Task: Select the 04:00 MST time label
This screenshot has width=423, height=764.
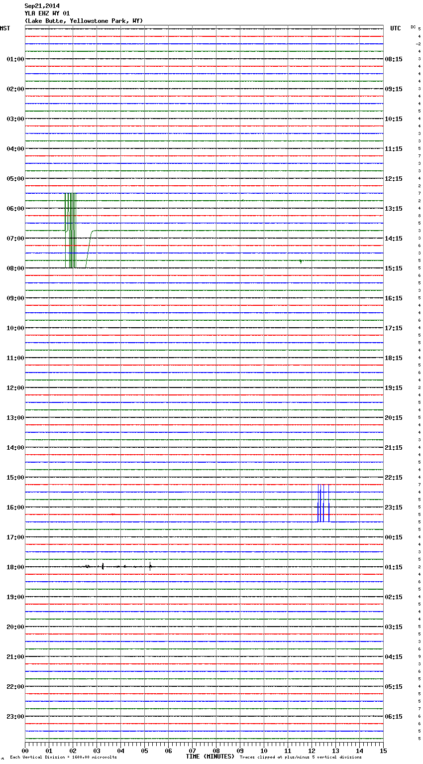Action: tap(15, 149)
